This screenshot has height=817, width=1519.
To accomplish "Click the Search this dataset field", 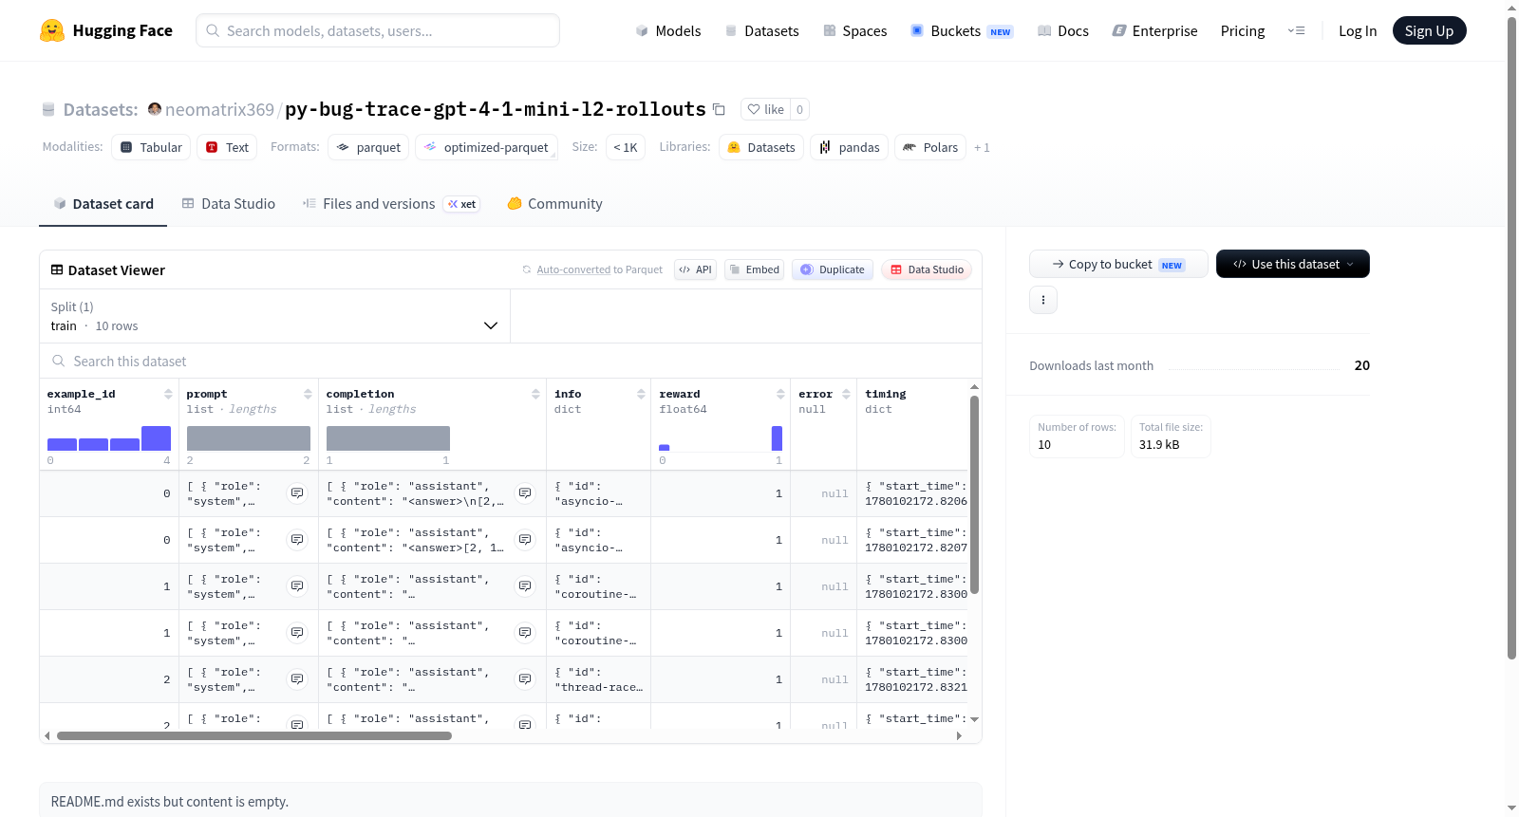I will [511, 361].
